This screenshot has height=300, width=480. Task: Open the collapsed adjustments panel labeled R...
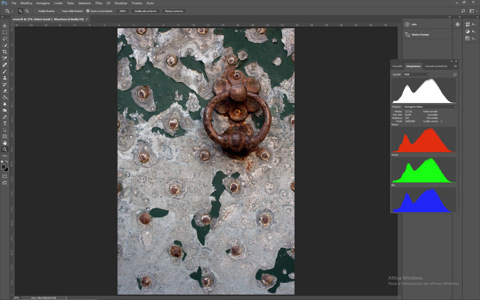470,31
